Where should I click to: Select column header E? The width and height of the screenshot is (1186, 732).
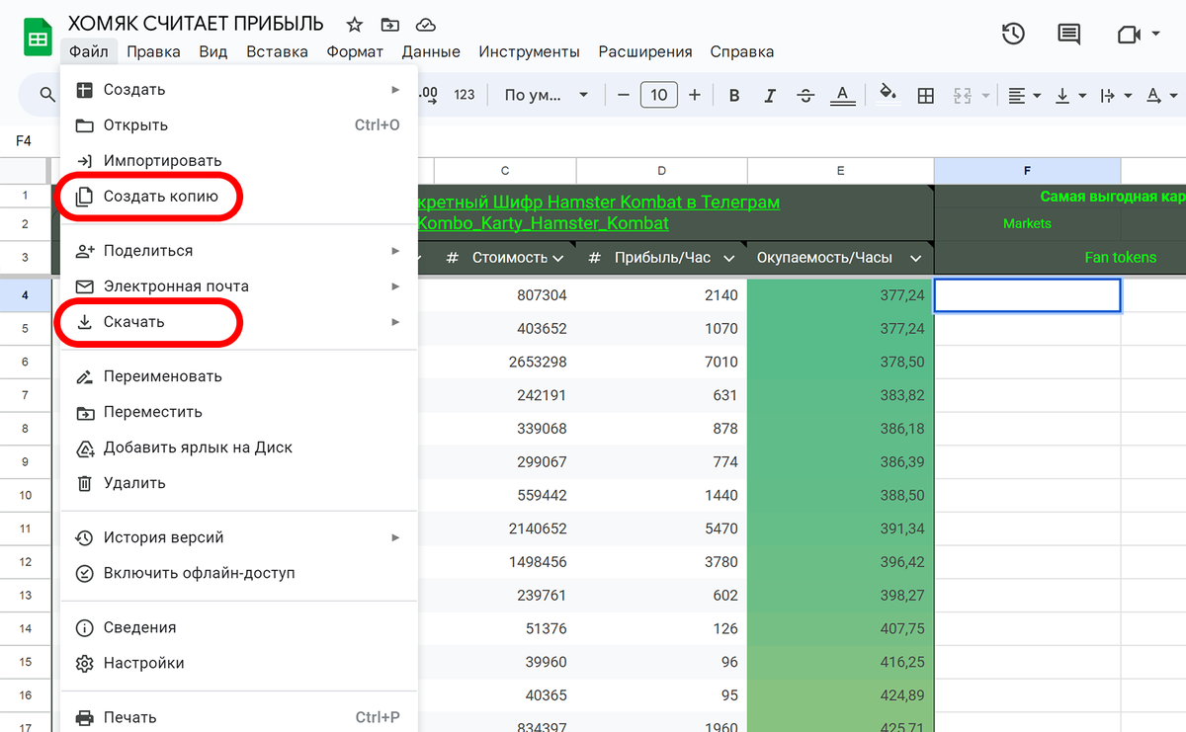click(840, 171)
